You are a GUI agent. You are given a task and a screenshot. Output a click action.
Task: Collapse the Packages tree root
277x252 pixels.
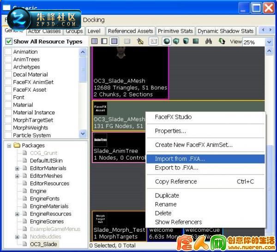tap(9, 146)
